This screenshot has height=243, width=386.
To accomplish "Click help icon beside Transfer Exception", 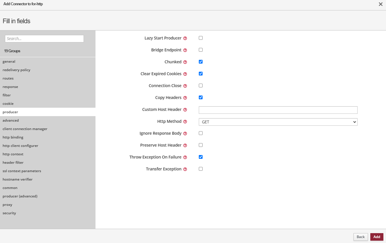I will tap(185, 169).
